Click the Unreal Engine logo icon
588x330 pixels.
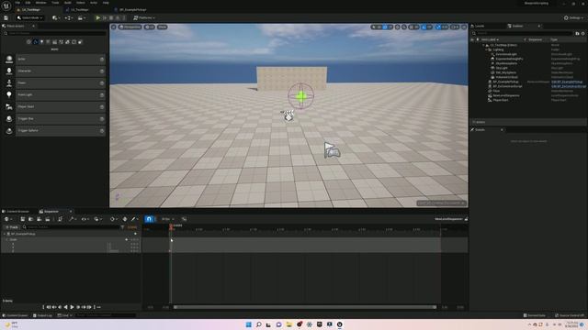pos(6,5)
